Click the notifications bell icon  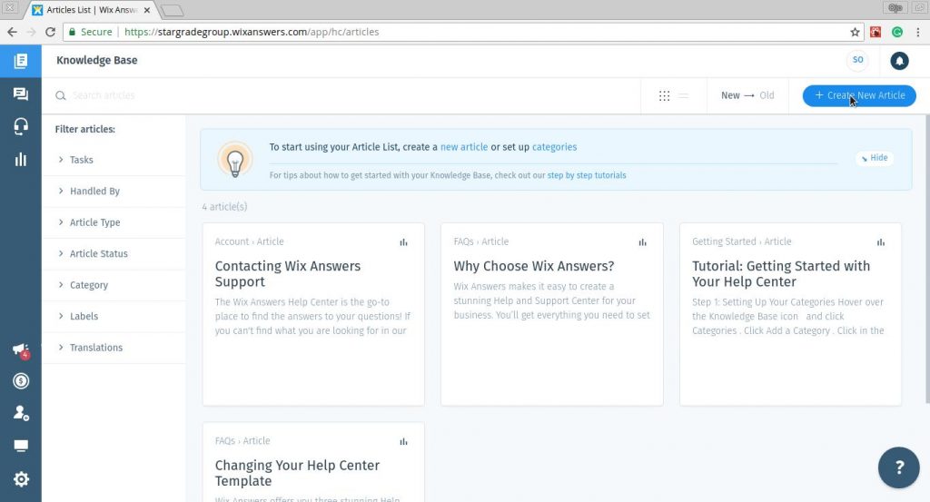pyautogui.click(x=899, y=61)
